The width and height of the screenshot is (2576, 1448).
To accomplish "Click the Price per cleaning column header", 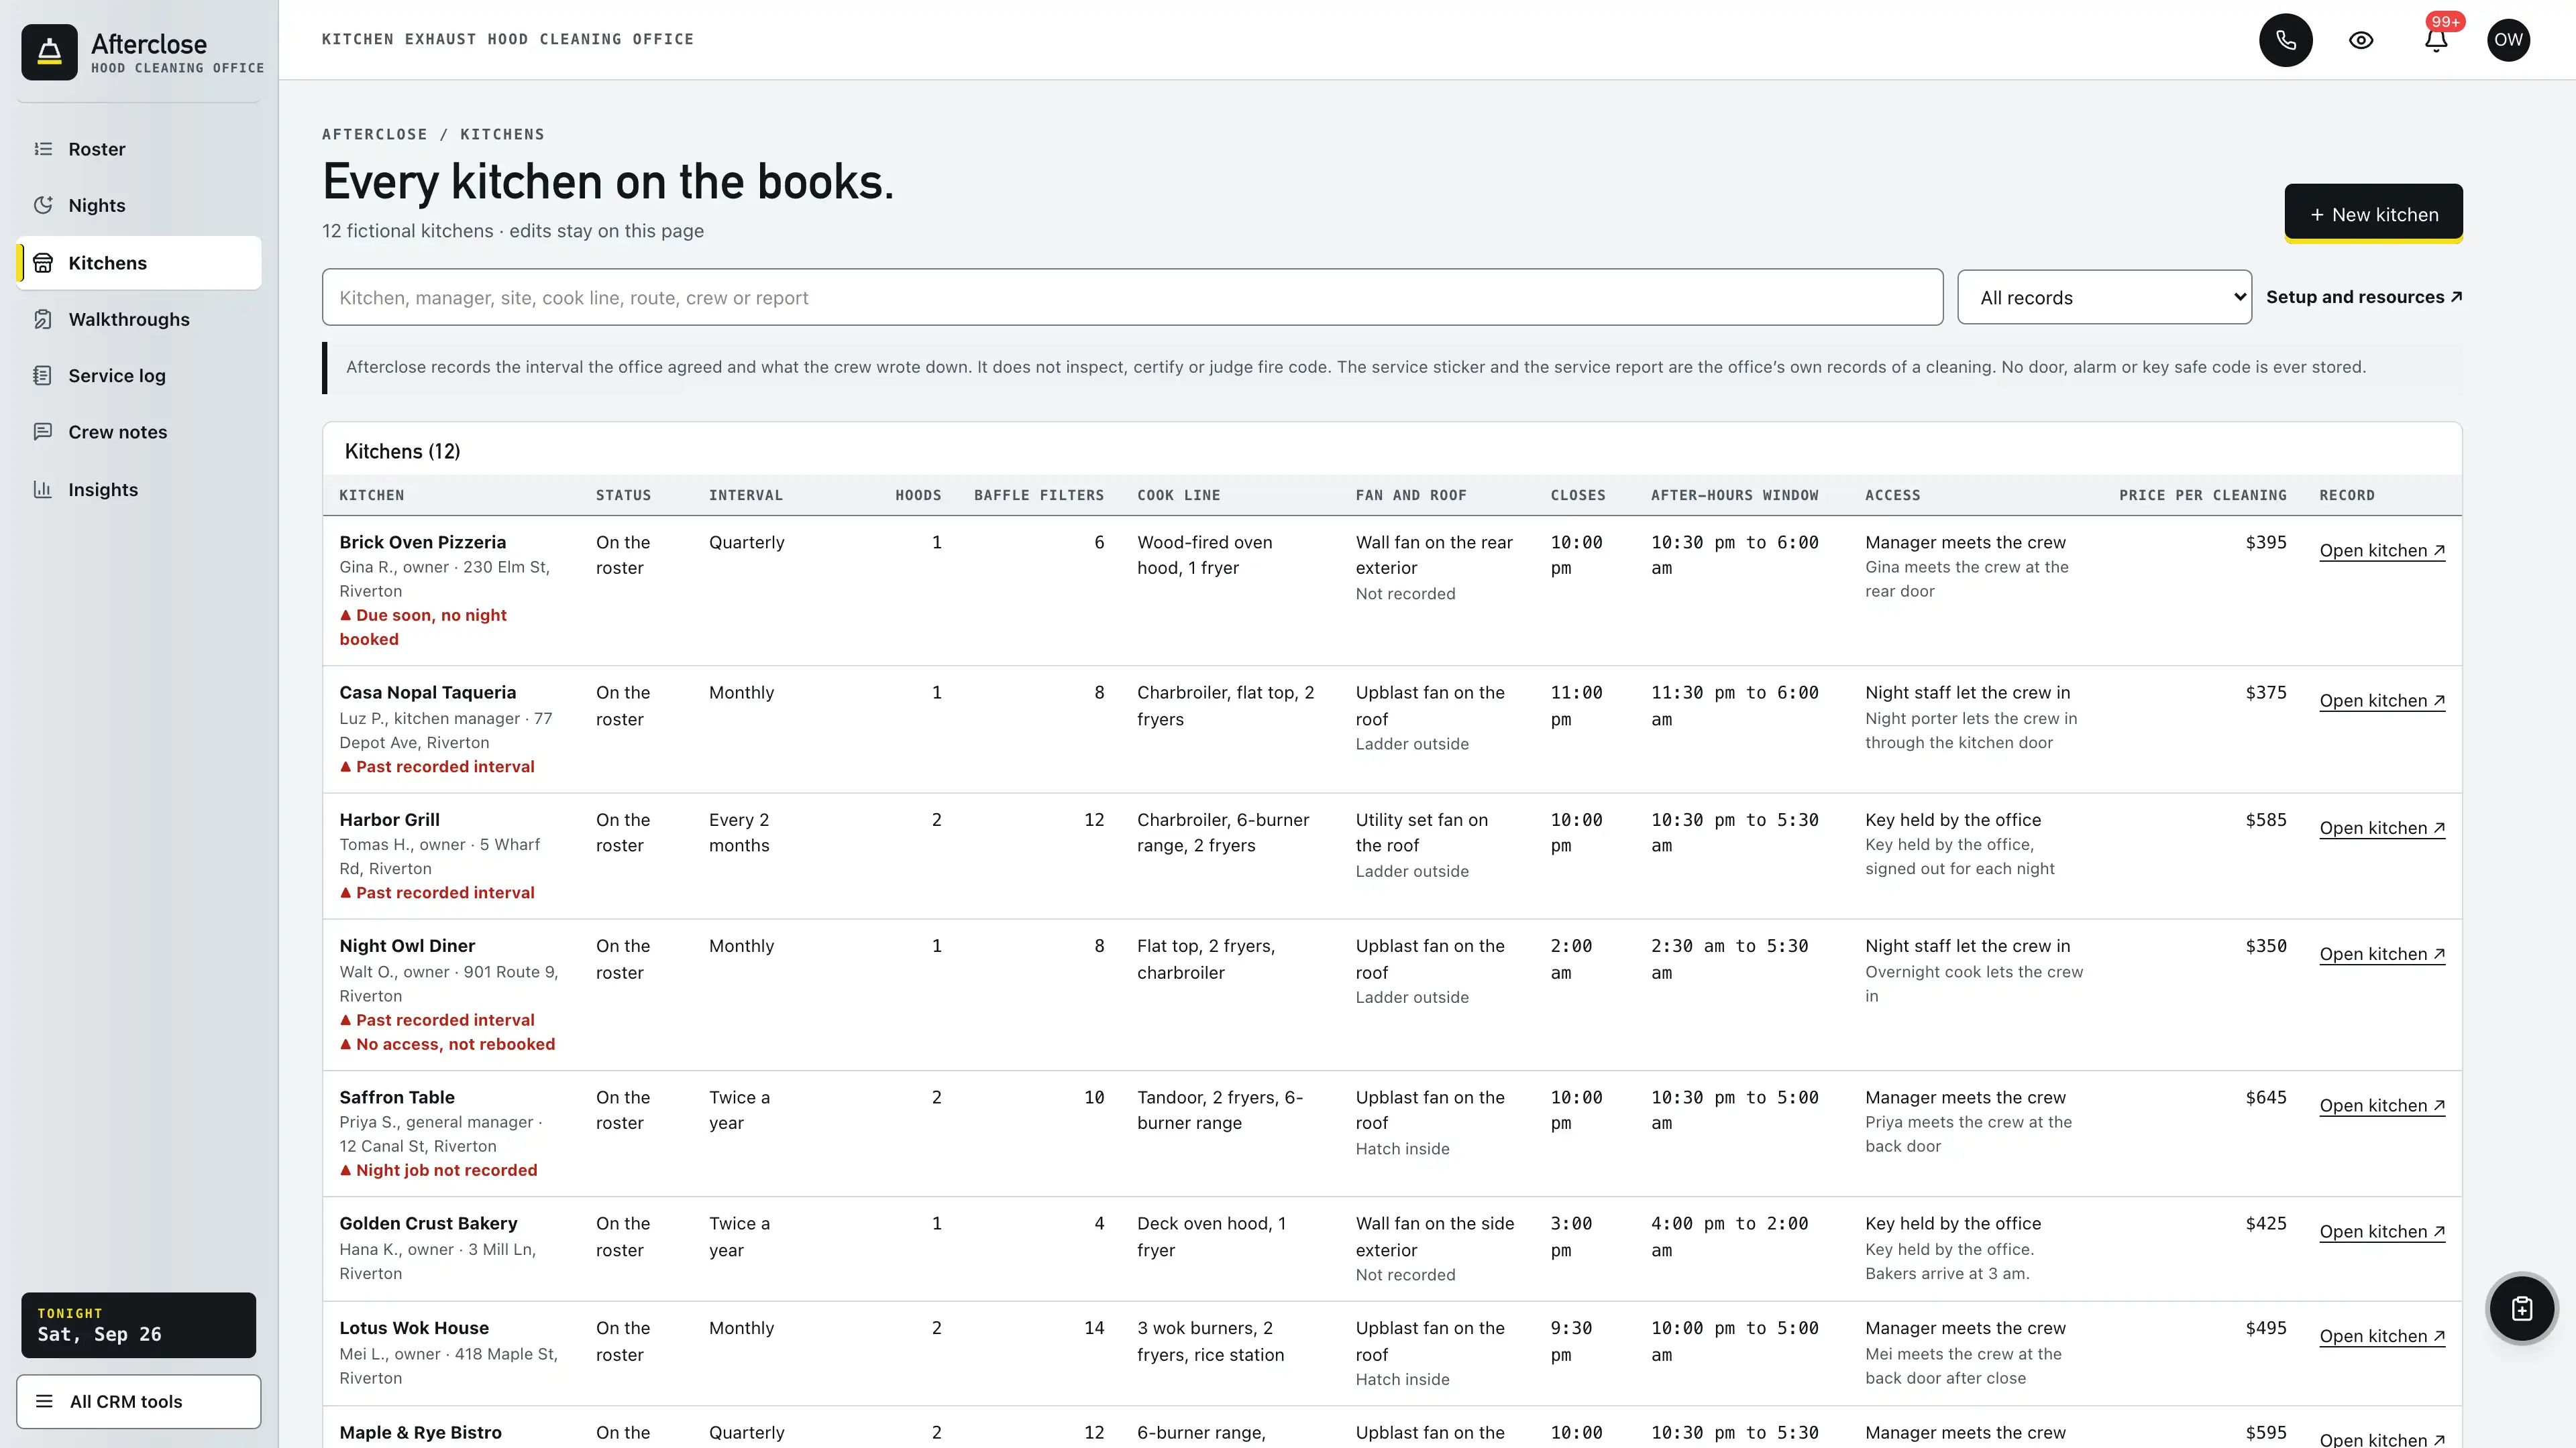I will coord(2202,495).
